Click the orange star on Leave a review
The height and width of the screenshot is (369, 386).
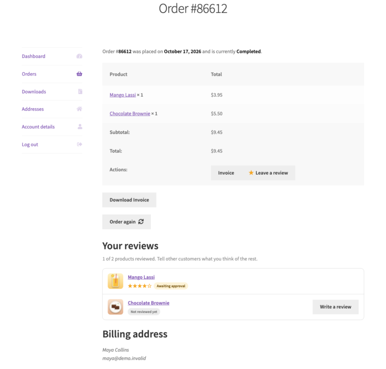click(251, 173)
